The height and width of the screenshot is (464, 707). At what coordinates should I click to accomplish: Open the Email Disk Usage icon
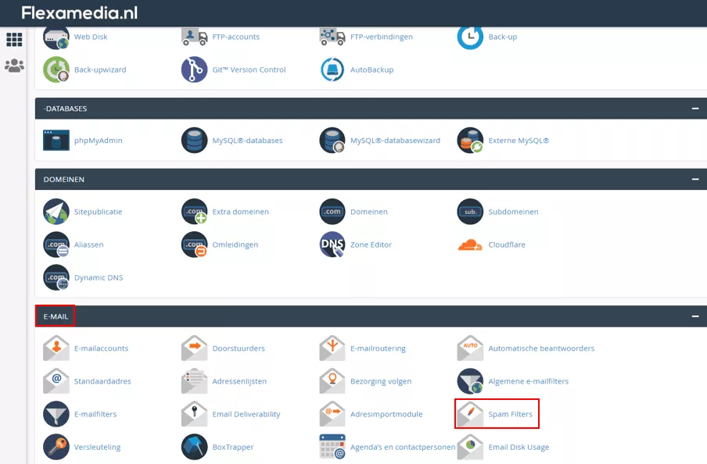(x=470, y=447)
